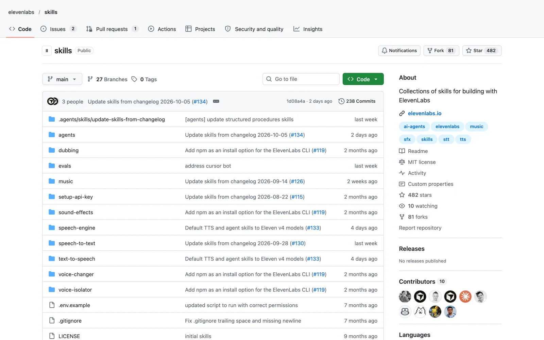The image size is (544, 340).
Task: Click the setup-api-key folder icon
Action: pos(52,197)
